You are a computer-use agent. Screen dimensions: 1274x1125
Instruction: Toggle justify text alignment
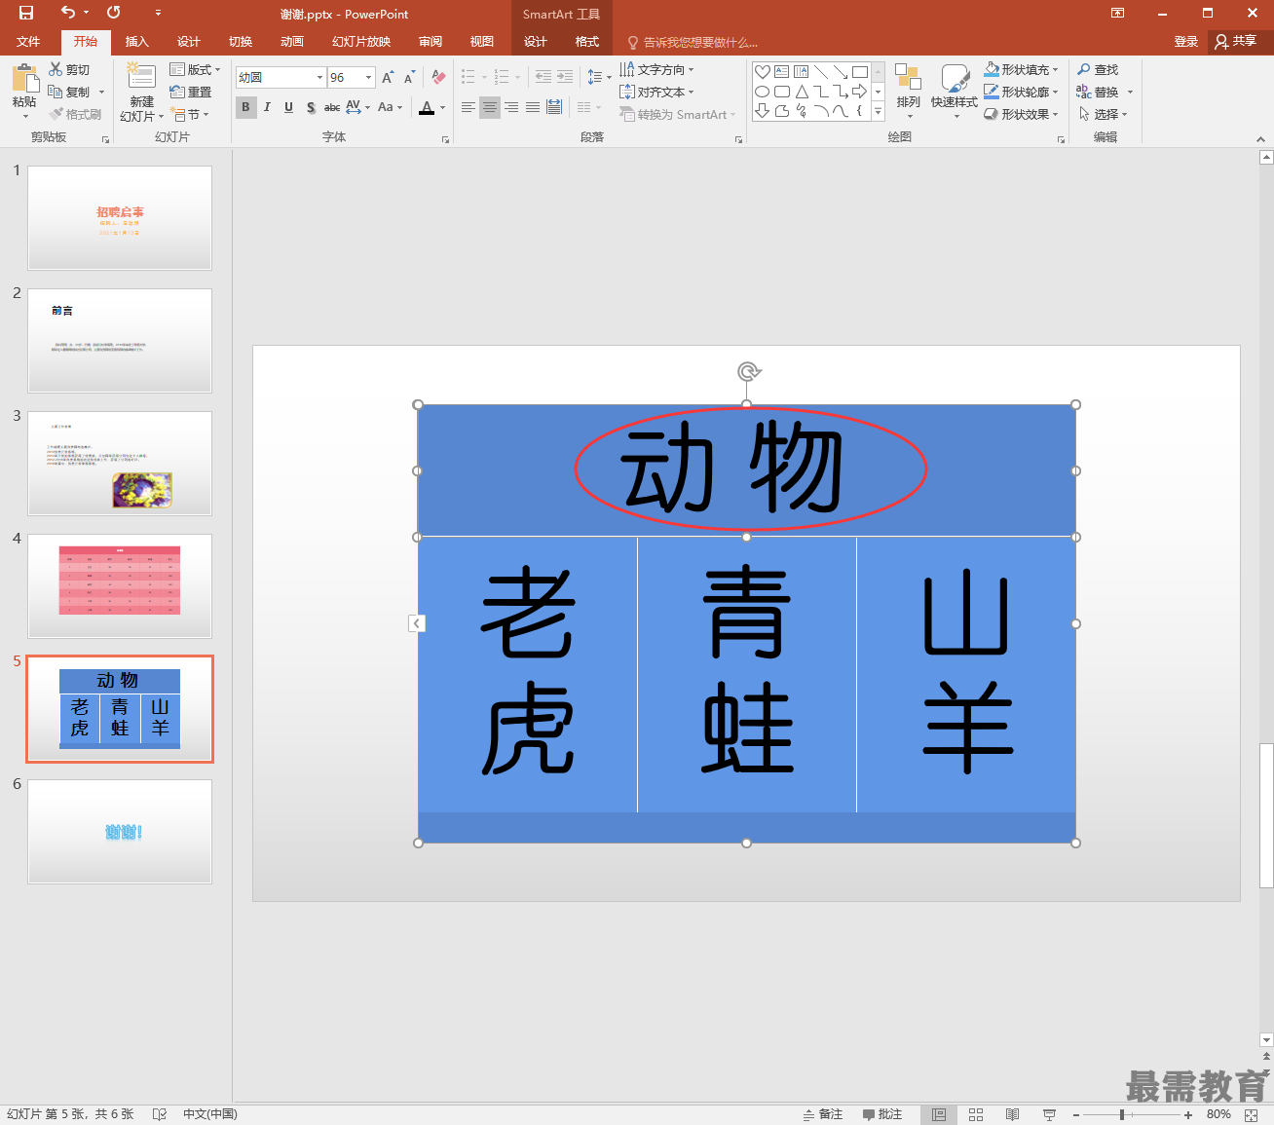click(533, 107)
